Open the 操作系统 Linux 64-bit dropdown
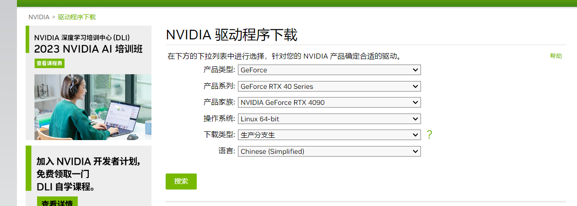The width and height of the screenshot is (577, 206). 329,119
